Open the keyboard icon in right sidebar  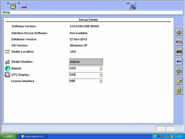click(179, 52)
